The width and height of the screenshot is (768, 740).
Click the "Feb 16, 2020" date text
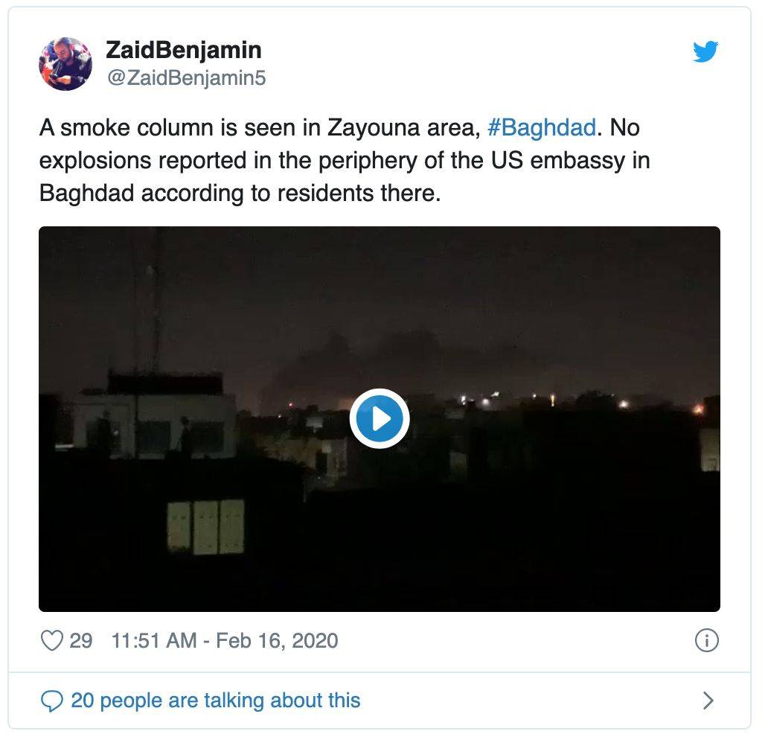click(277, 640)
